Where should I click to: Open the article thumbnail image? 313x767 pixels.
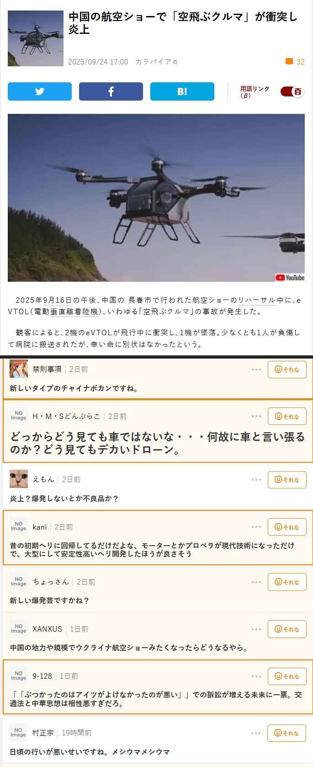(36, 38)
